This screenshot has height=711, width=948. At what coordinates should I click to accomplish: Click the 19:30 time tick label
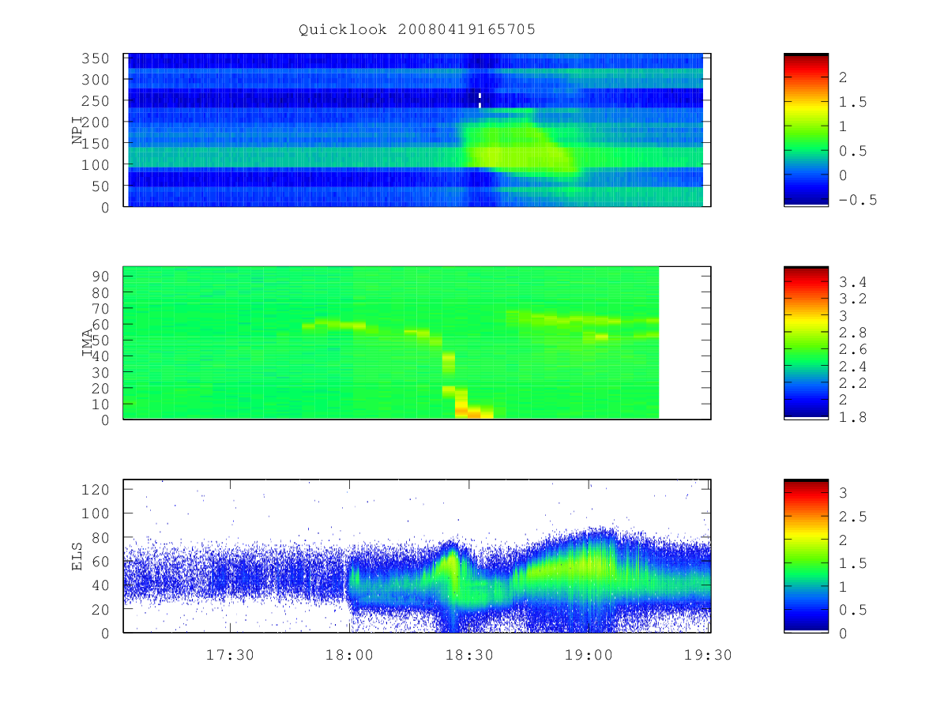click(x=709, y=655)
